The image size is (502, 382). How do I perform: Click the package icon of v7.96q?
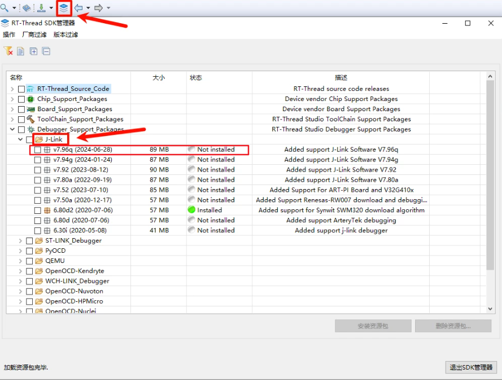click(x=47, y=150)
